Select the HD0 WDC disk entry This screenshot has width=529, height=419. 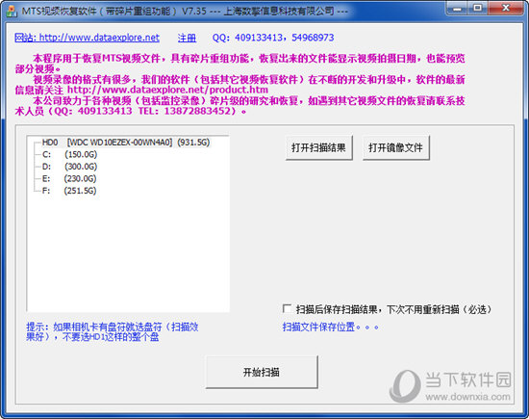pyautogui.click(x=125, y=143)
